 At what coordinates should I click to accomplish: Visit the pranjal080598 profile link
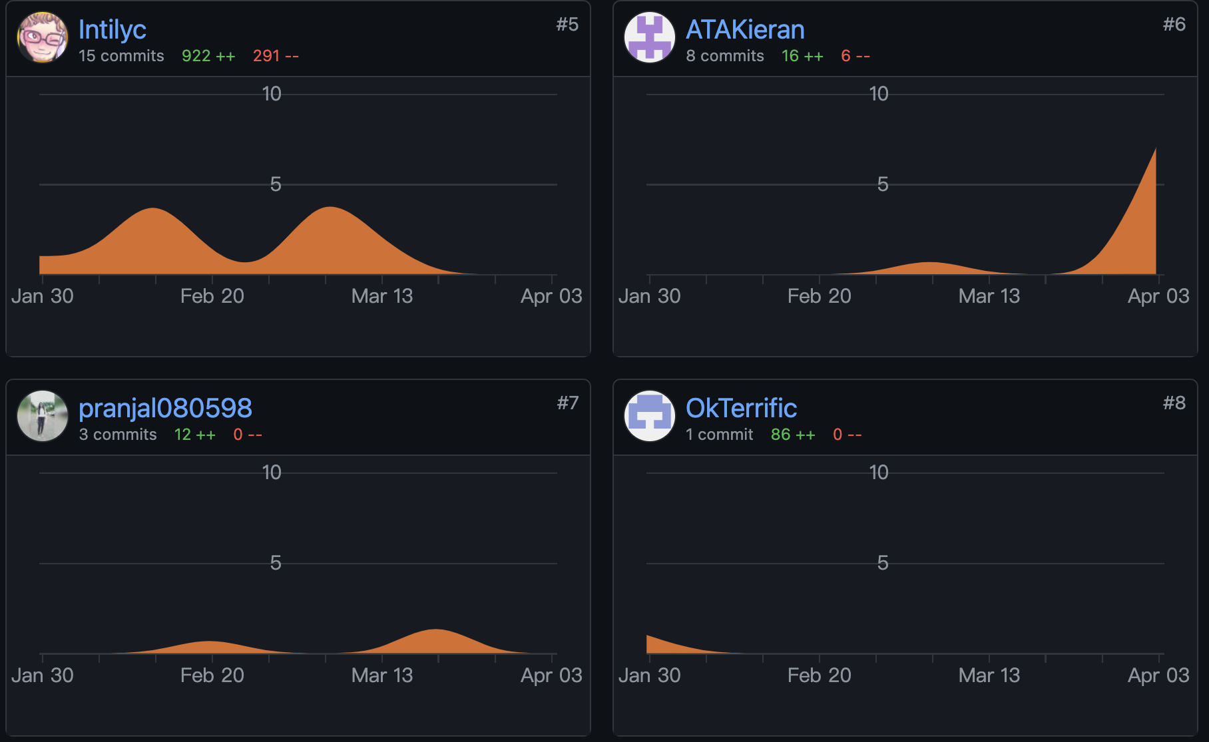coord(165,408)
